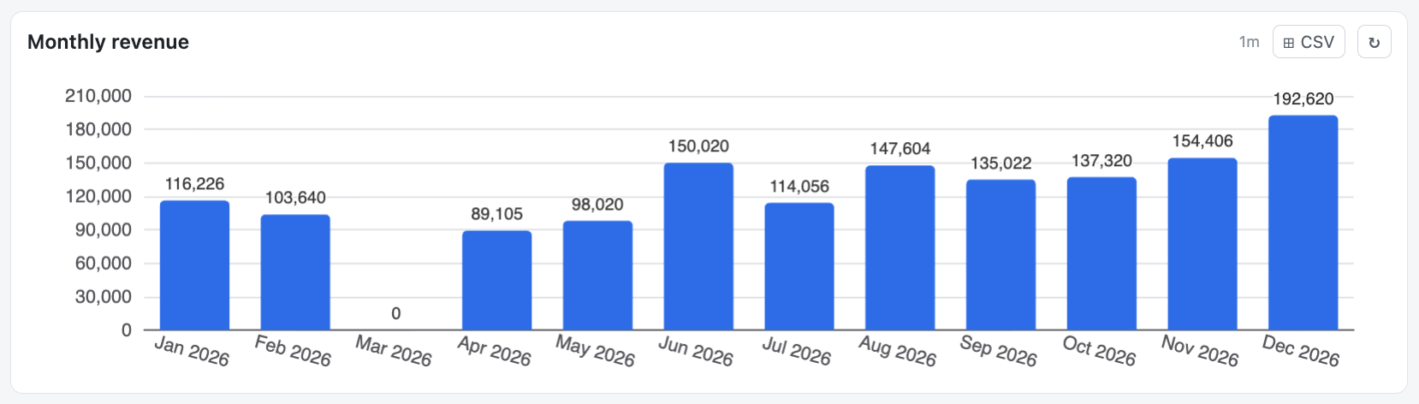Click the 114,056 value label
The width and height of the screenshot is (1419, 404).
tap(799, 187)
